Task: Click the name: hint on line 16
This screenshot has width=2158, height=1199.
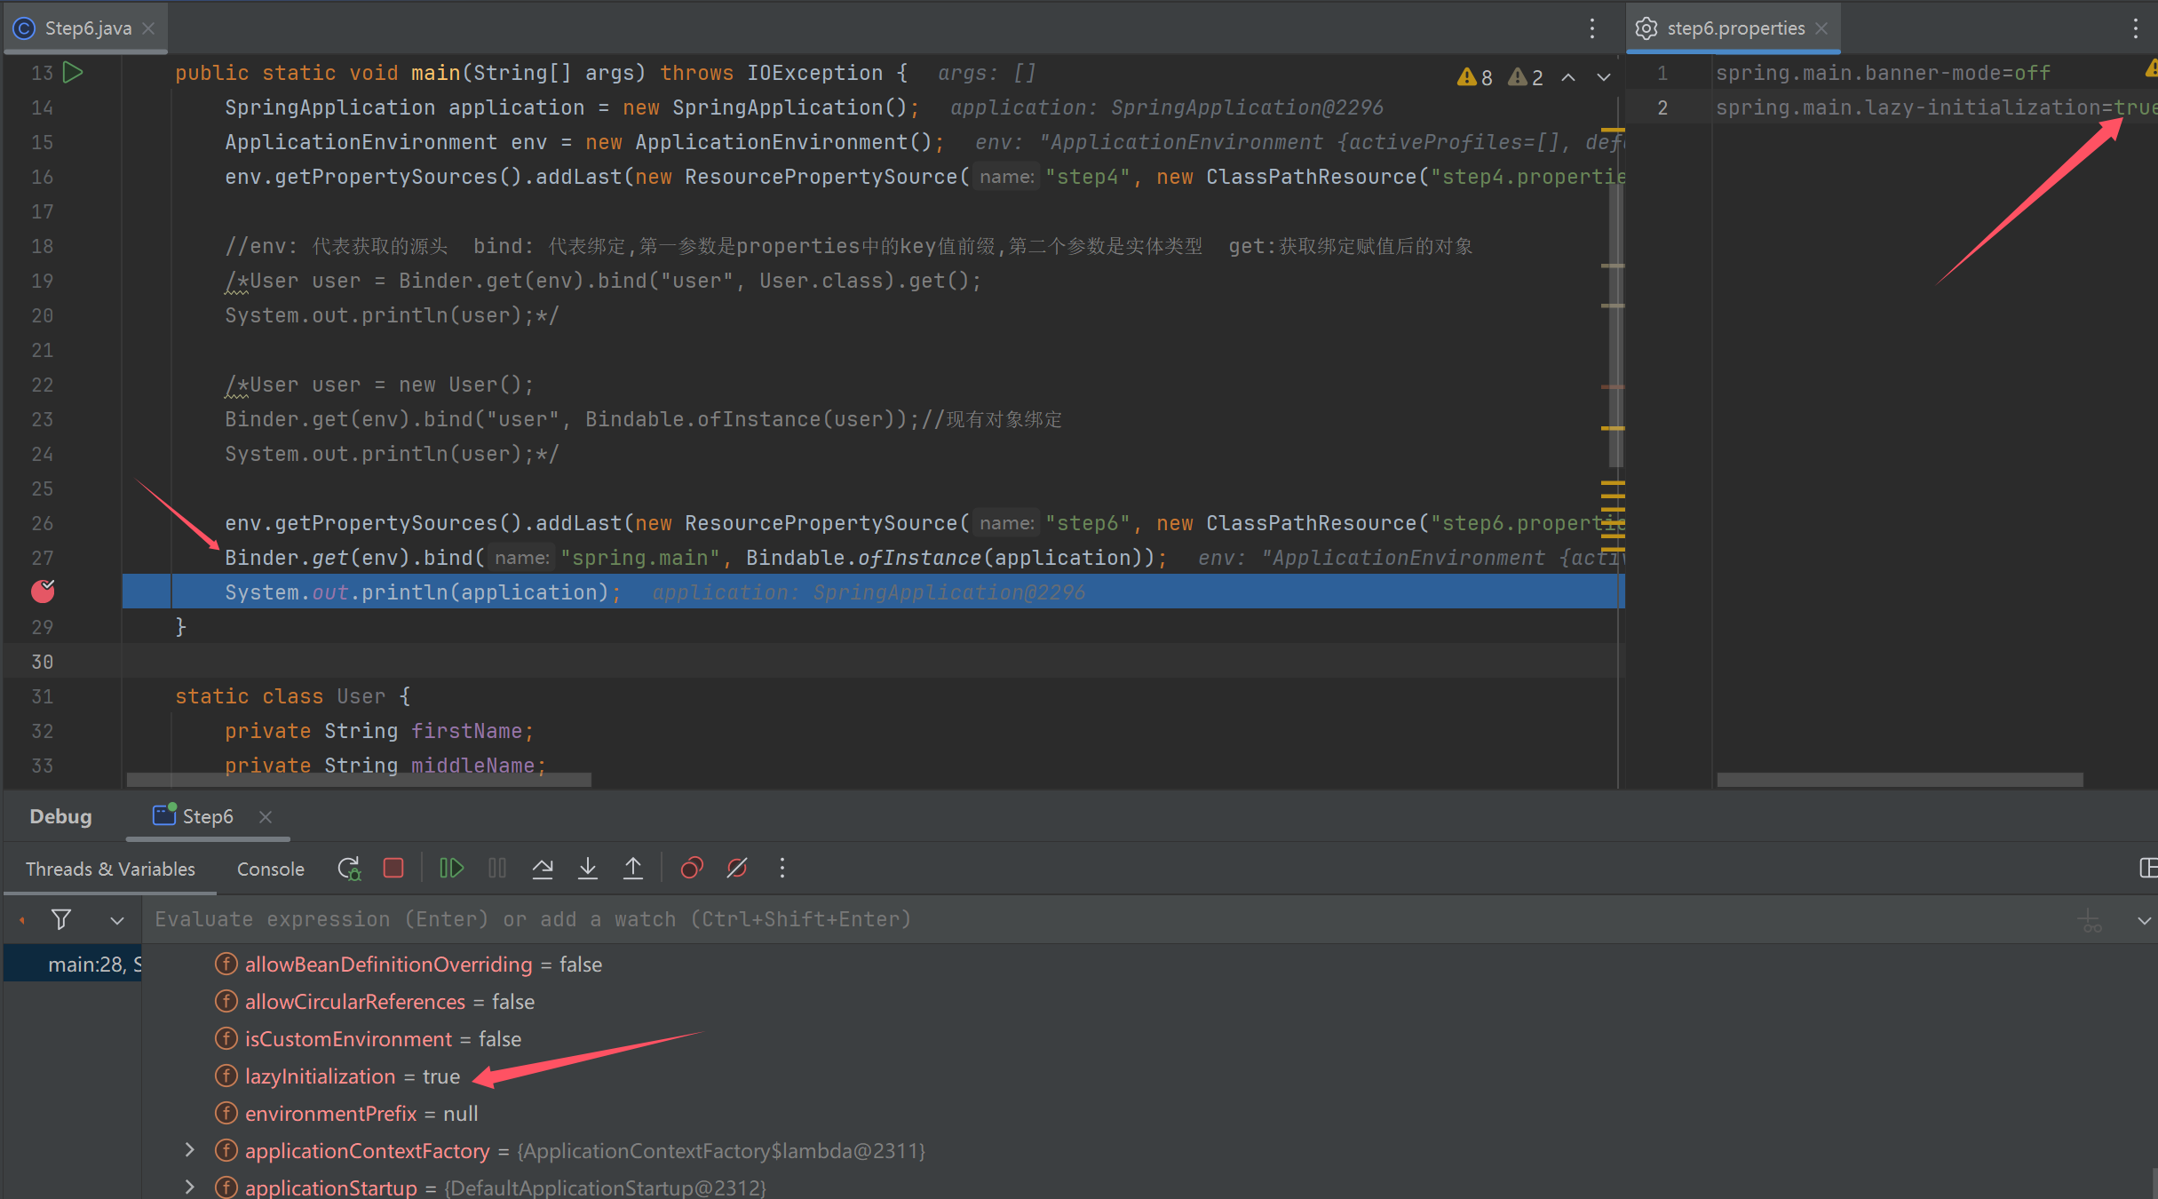Action: point(1006,177)
